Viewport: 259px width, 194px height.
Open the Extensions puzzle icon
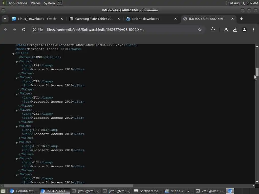point(212,30)
